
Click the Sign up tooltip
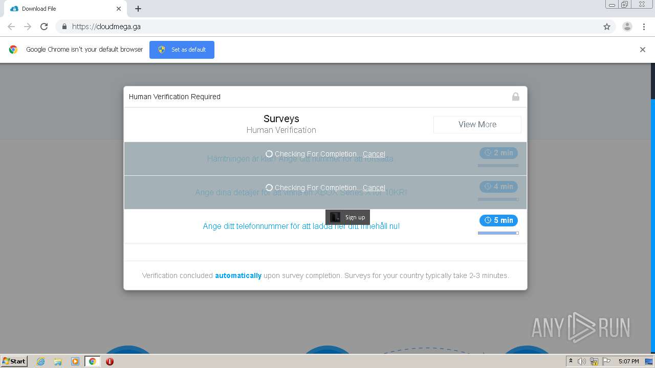pyautogui.click(x=347, y=217)
